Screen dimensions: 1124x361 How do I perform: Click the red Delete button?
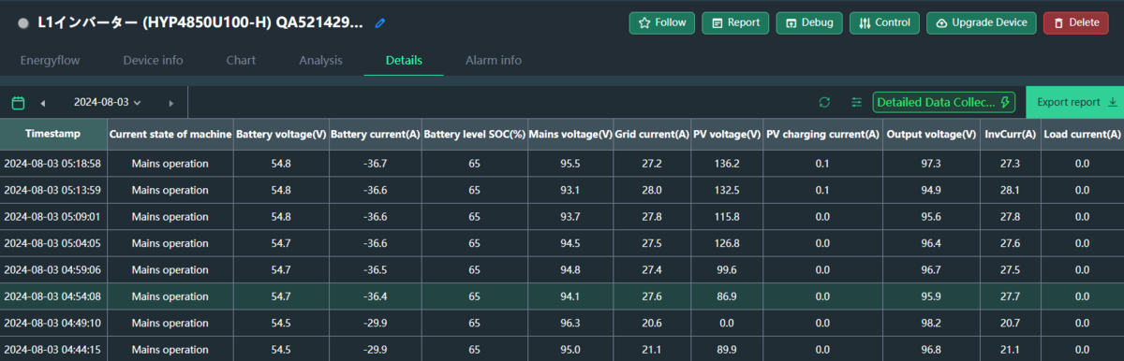coord(1075,22)
